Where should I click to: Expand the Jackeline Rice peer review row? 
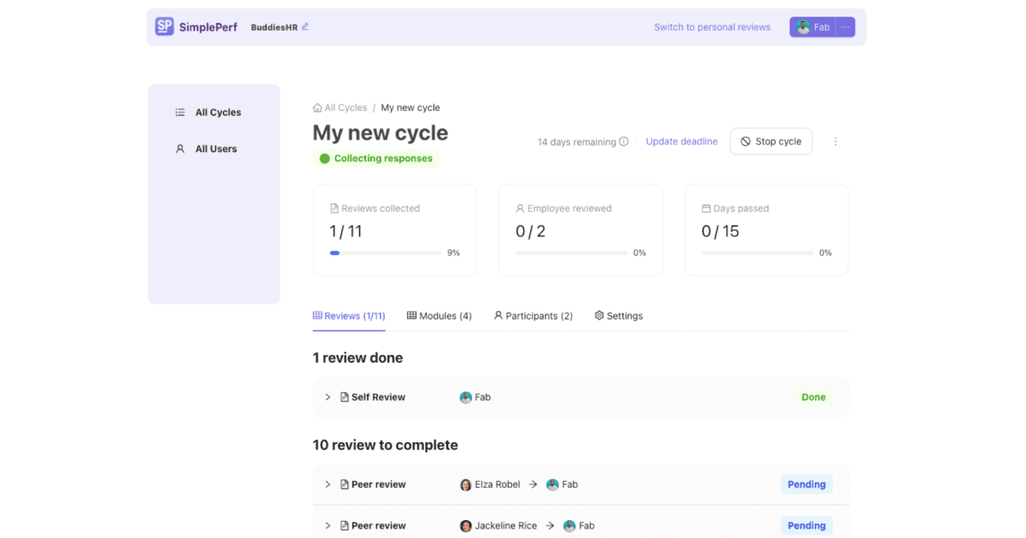327,526
